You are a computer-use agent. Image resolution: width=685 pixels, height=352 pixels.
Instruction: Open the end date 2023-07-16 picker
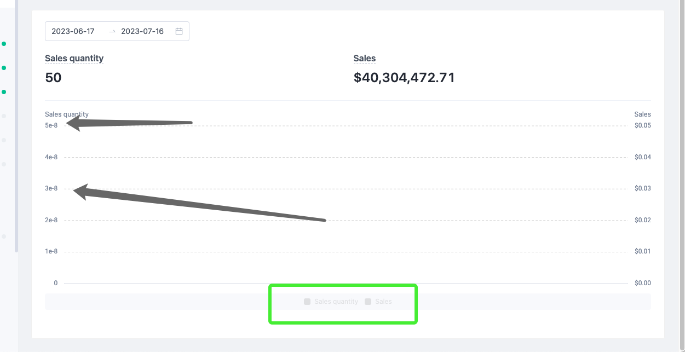point(142,31)
